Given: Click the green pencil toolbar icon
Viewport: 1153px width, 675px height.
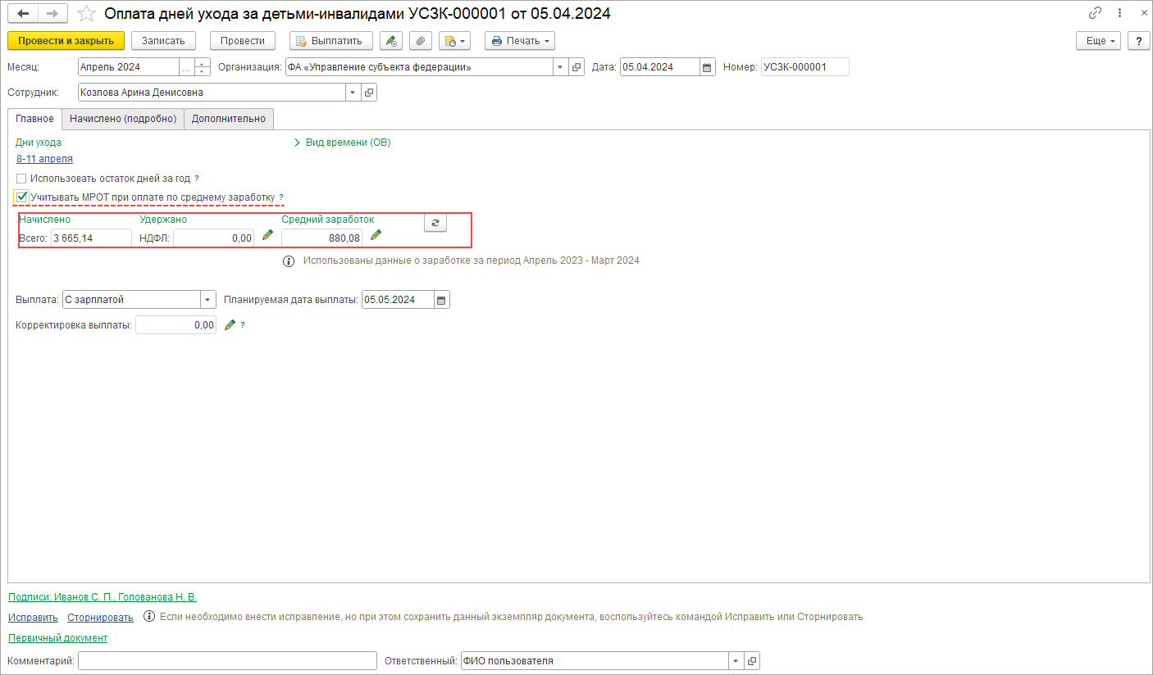Looking at the screenshot, I should click(x=391, y=41).
